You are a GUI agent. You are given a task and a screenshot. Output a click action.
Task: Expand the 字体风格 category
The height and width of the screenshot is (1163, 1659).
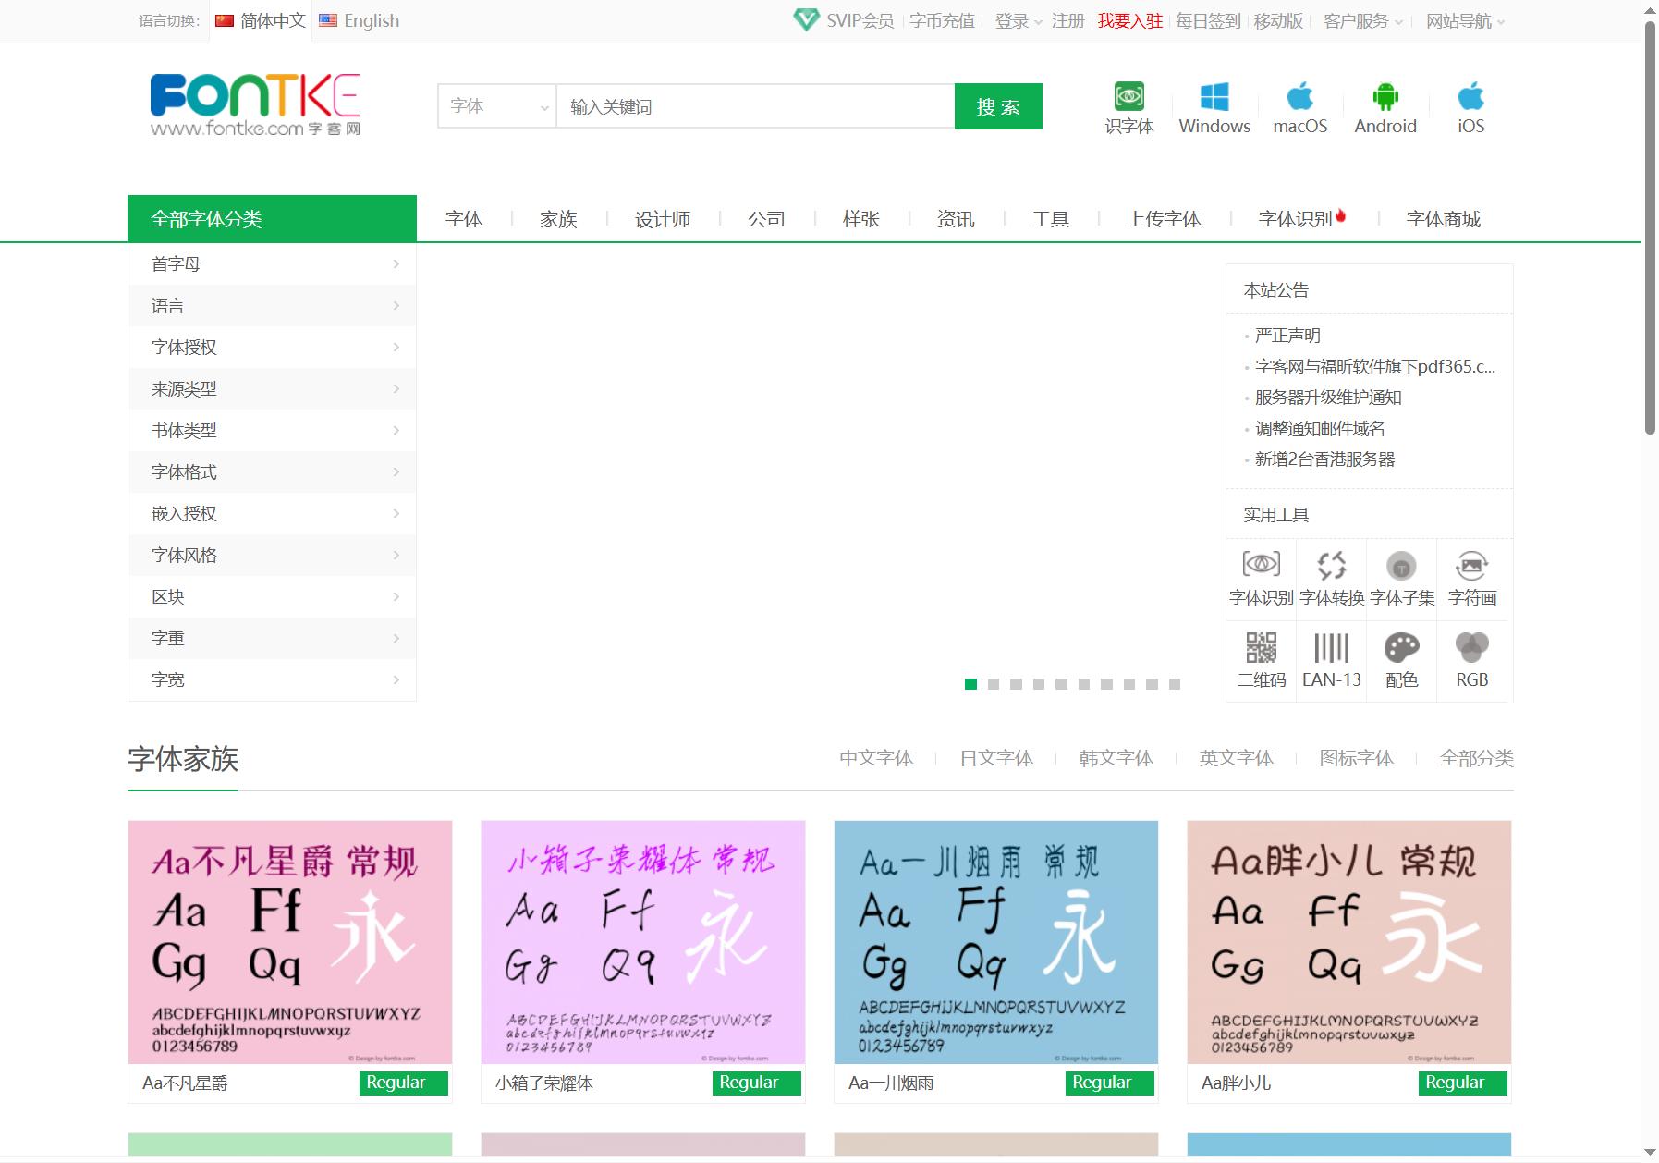pyautogui.click(x=273, y=556)
